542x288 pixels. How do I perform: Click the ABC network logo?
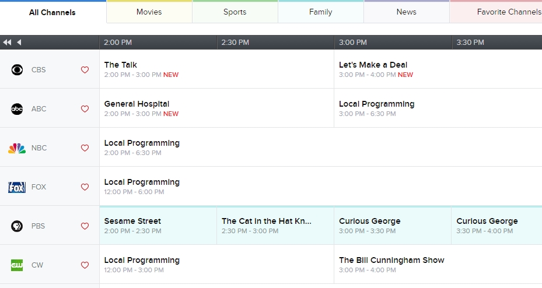point(17,109)
